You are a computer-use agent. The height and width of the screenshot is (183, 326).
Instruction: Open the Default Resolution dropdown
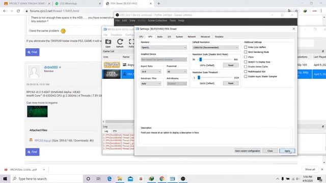(215, 47)
